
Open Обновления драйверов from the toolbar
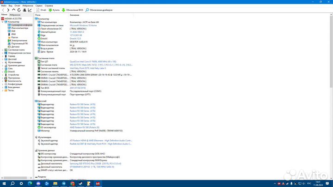[x=99, y=10]
